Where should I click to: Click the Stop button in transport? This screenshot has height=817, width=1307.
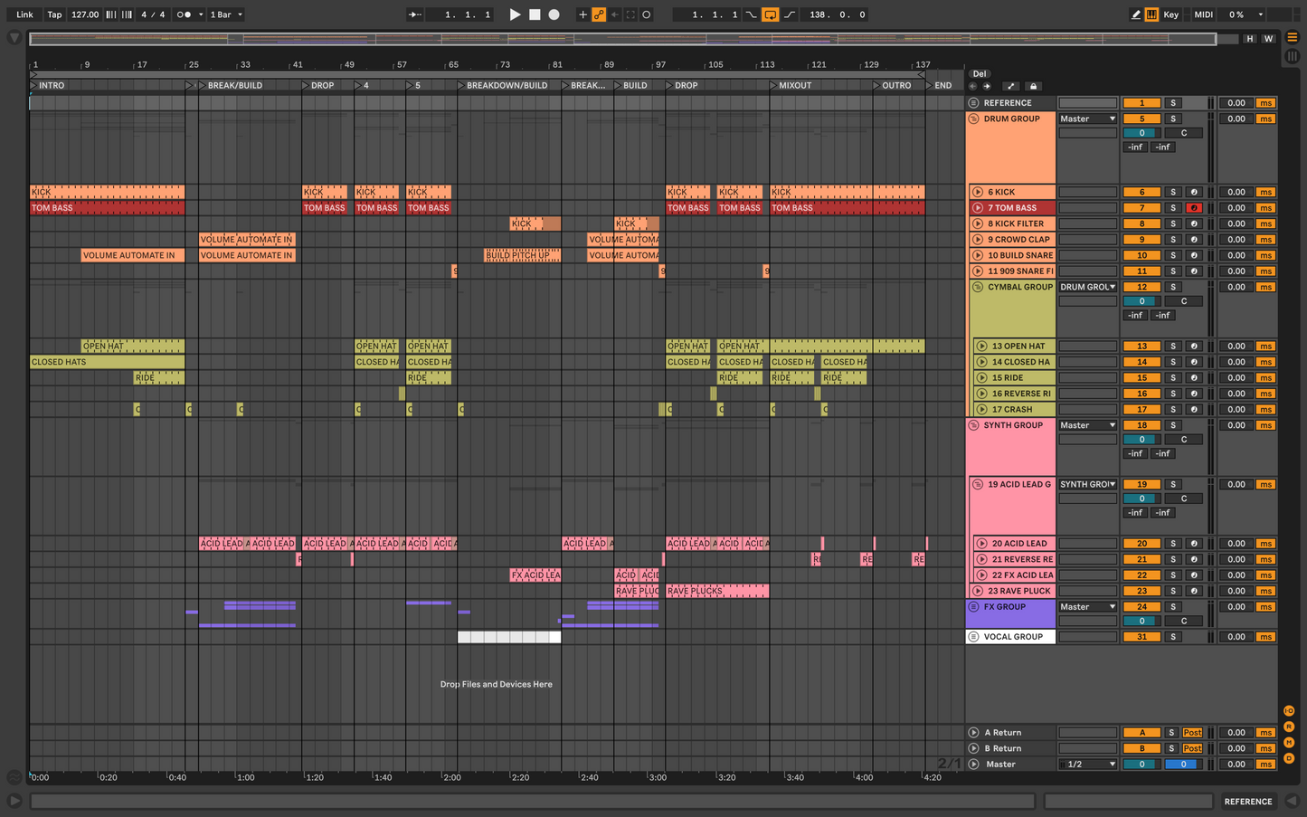click(x=535, y=14)
